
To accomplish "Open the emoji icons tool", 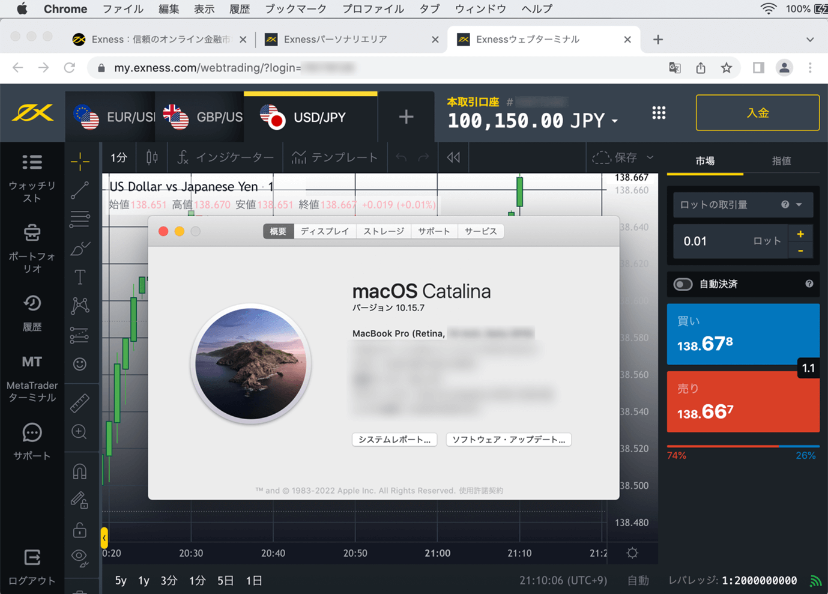I will pyautogui.click(x=80, y=364).
